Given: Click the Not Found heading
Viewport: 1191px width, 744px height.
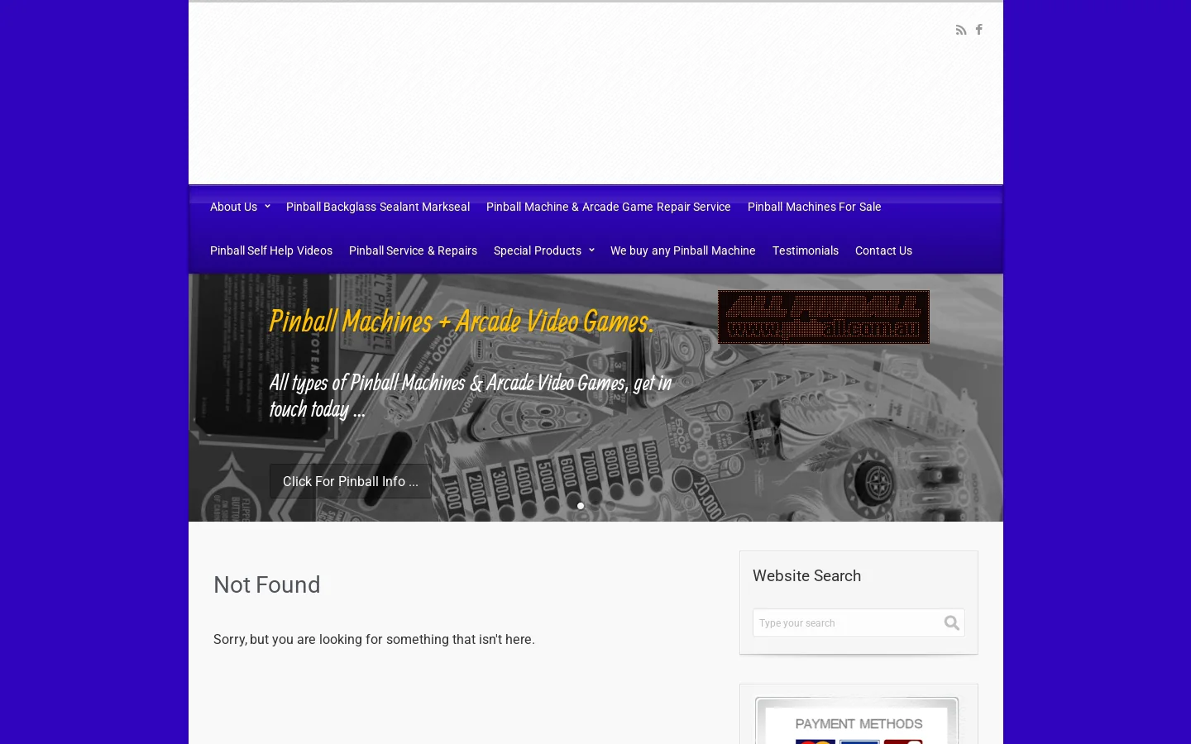Looking at the screenshot, I should coord(267,584).
